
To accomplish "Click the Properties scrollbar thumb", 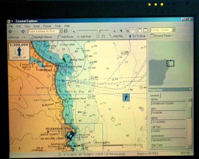I will pyautogui.click(x=190, y=112).
